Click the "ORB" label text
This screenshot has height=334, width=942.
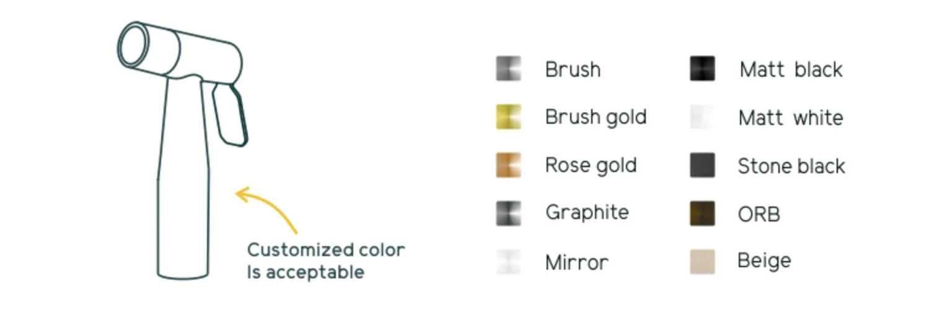click(x=759, y=215)
